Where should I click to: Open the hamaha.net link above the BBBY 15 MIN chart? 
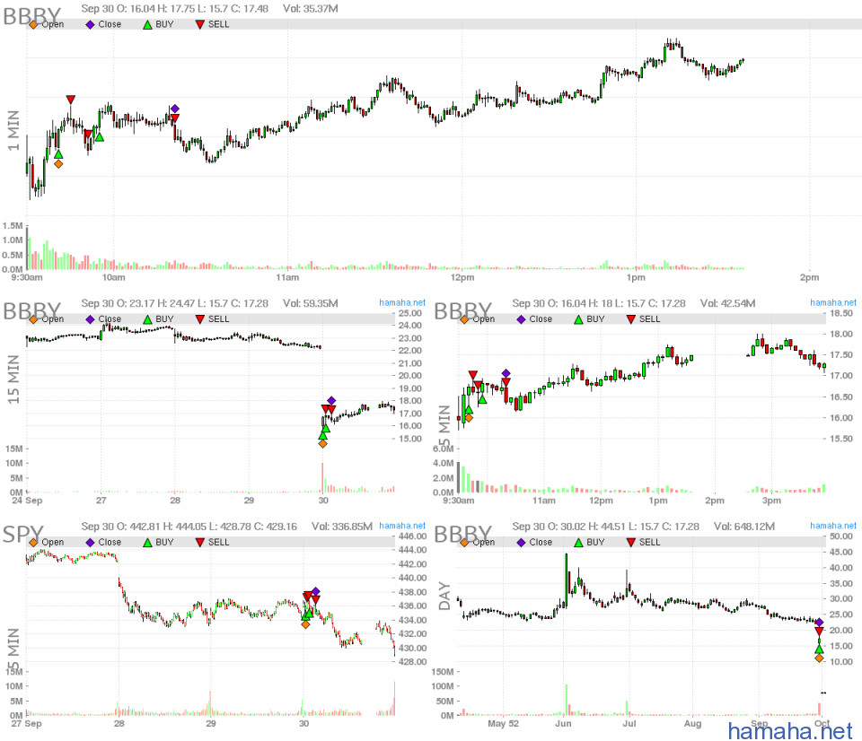coord(402,302)
